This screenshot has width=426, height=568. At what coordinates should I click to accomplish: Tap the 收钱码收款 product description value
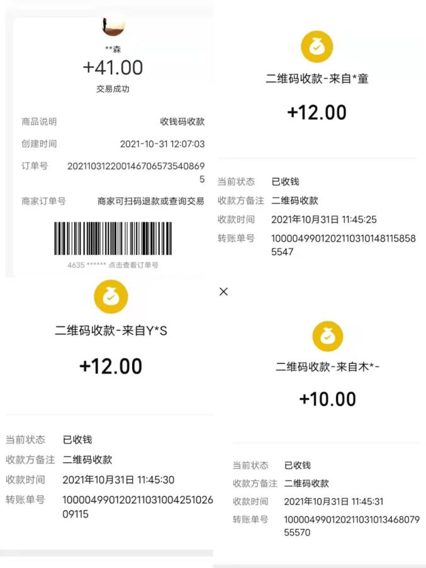(x=182, y=122)
